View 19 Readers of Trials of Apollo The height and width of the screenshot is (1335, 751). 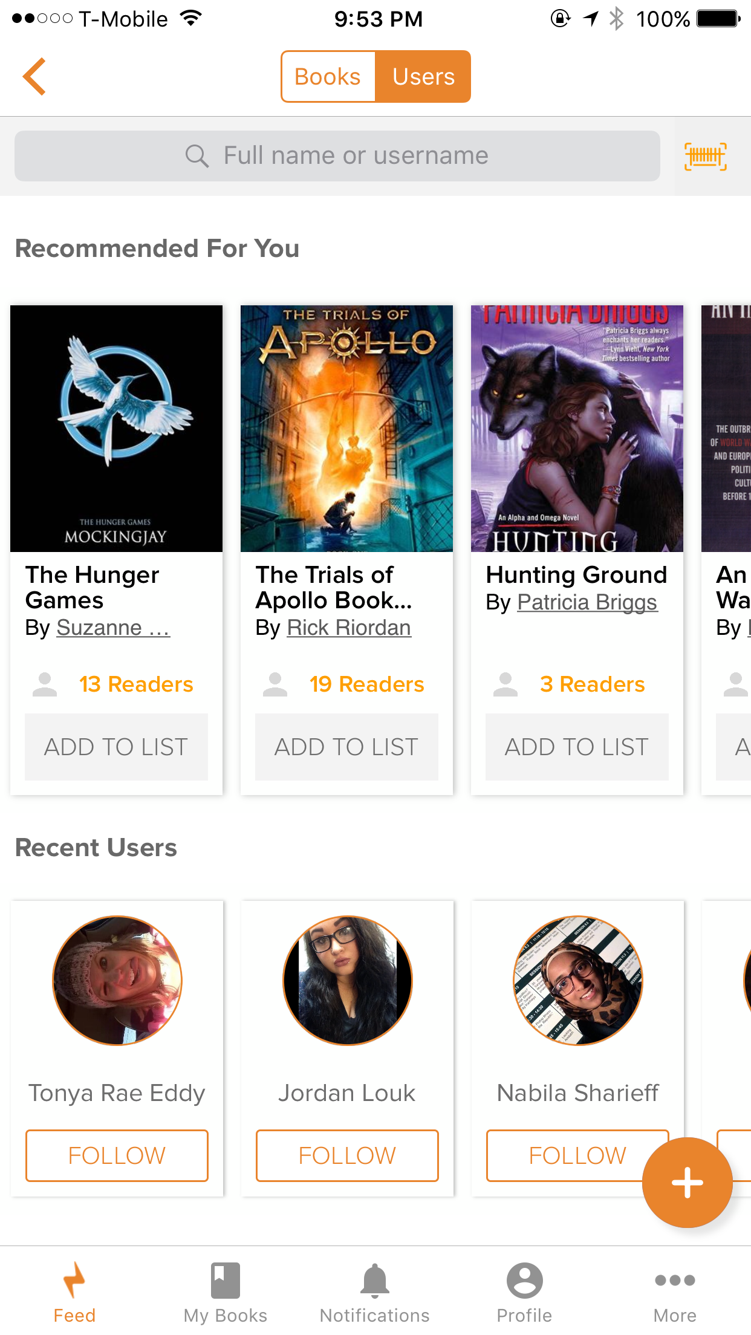coord(366,684)
